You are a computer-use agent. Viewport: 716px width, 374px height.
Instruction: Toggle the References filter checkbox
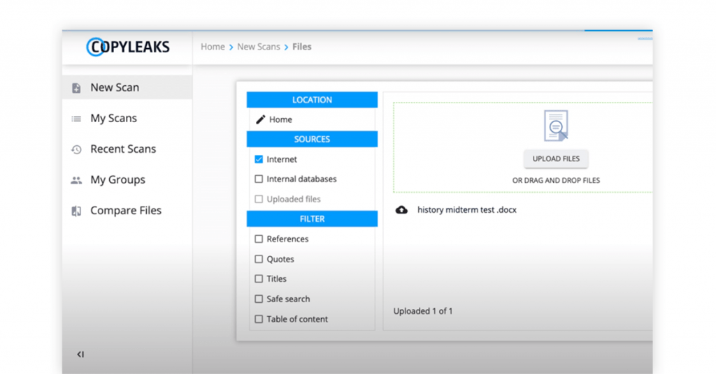(259, 239)
